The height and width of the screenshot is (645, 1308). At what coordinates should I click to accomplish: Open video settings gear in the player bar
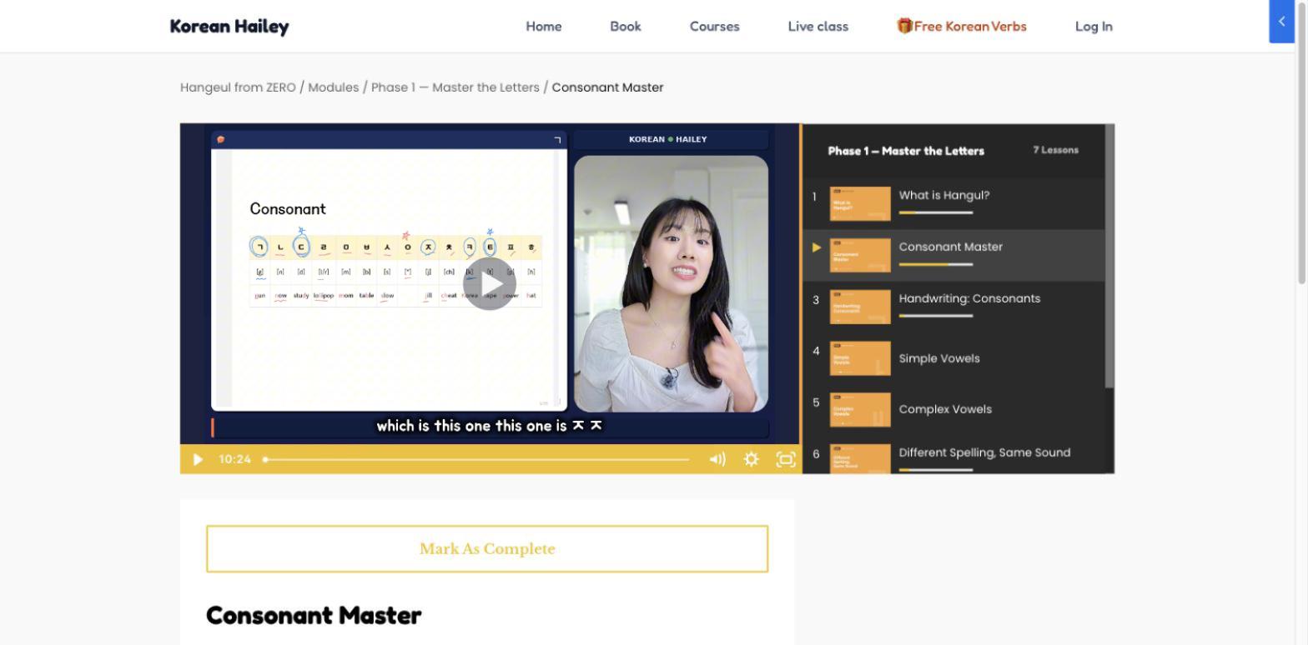point(751,459)
